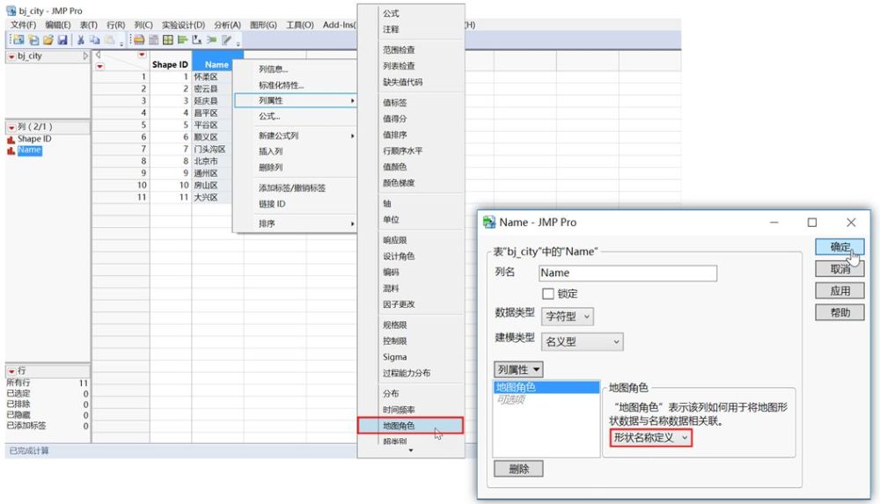
Task: Open the 工具(O) menu
Action: click(x=300, y=25)
